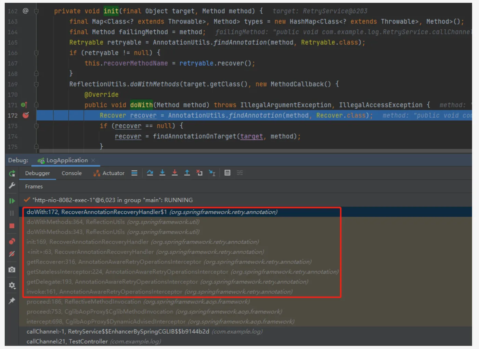This screenshot has width=479, height=349.
Task: Collapse the init method fold at line 162
Action: click(36, 11)
